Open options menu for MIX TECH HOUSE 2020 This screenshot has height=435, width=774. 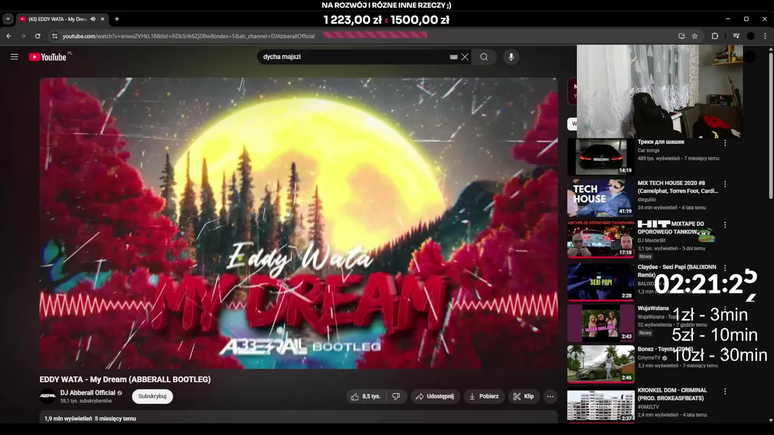pos(725,184)
